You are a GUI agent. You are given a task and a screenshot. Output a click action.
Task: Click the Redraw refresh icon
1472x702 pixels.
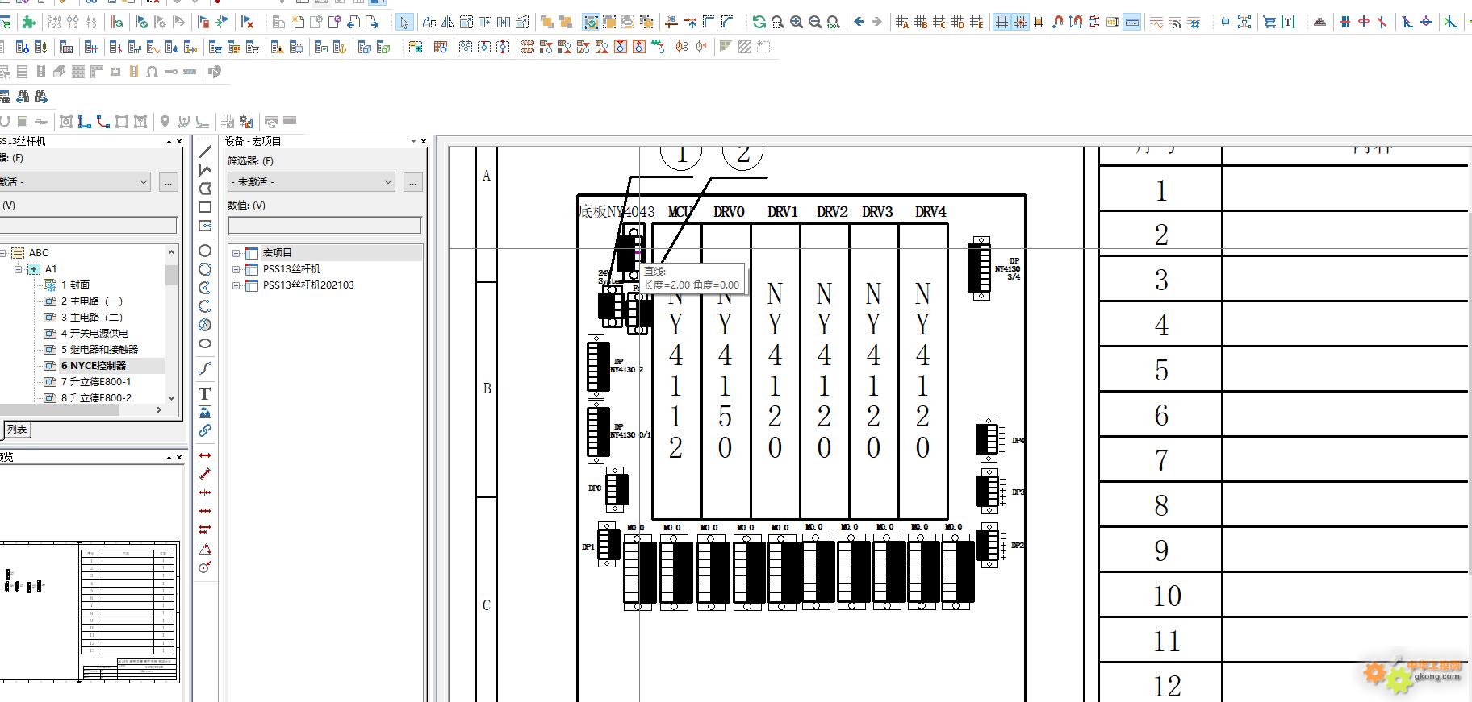(x=759, y=22)
